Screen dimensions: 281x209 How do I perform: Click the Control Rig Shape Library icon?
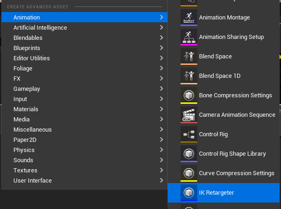[189, 154]
